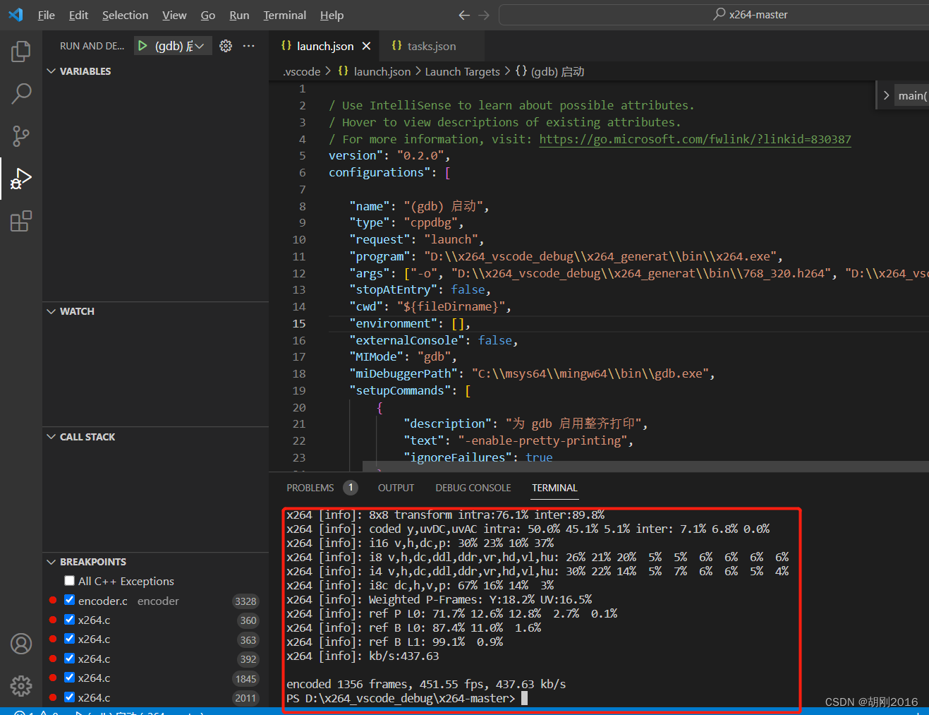
Task: Open the Run menu
Action: point(239,15)
